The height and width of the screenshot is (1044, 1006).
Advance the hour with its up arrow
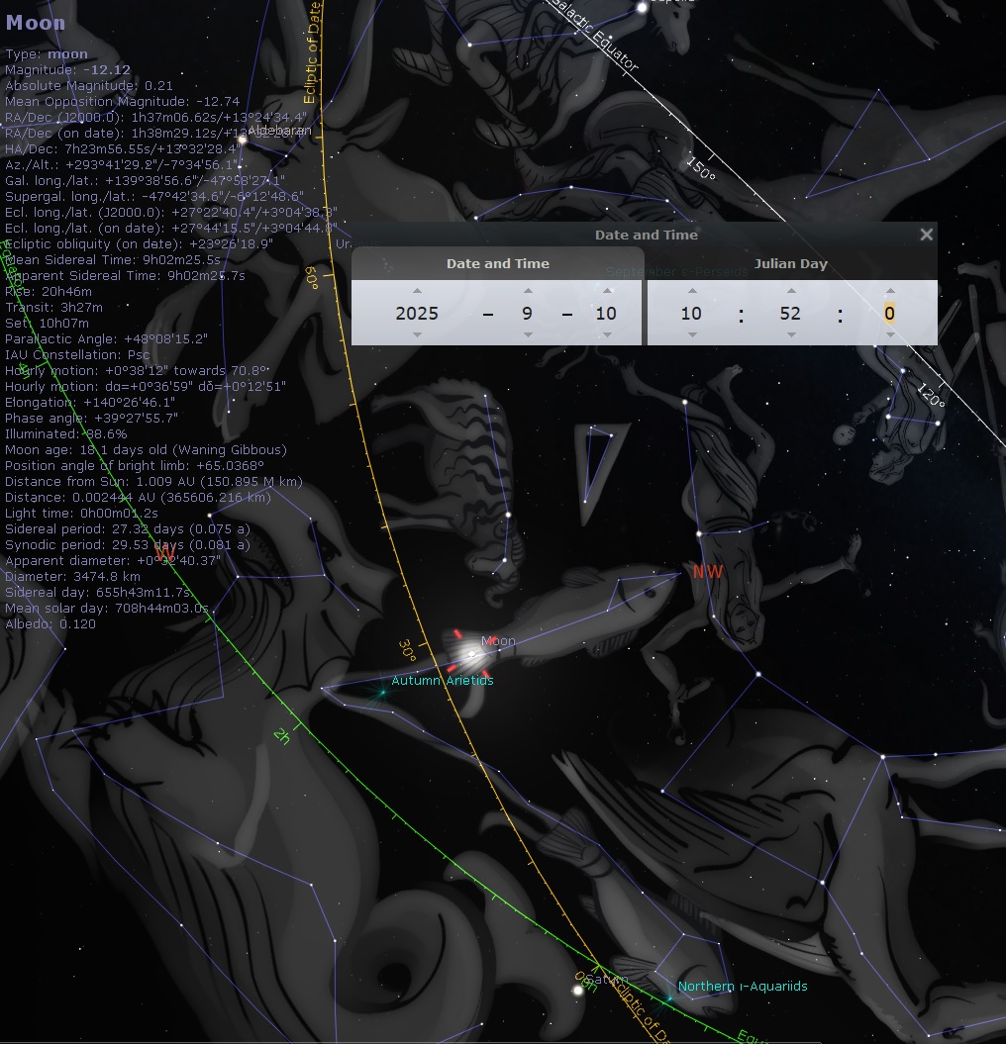pyautogui.click(x=692, y=291)
